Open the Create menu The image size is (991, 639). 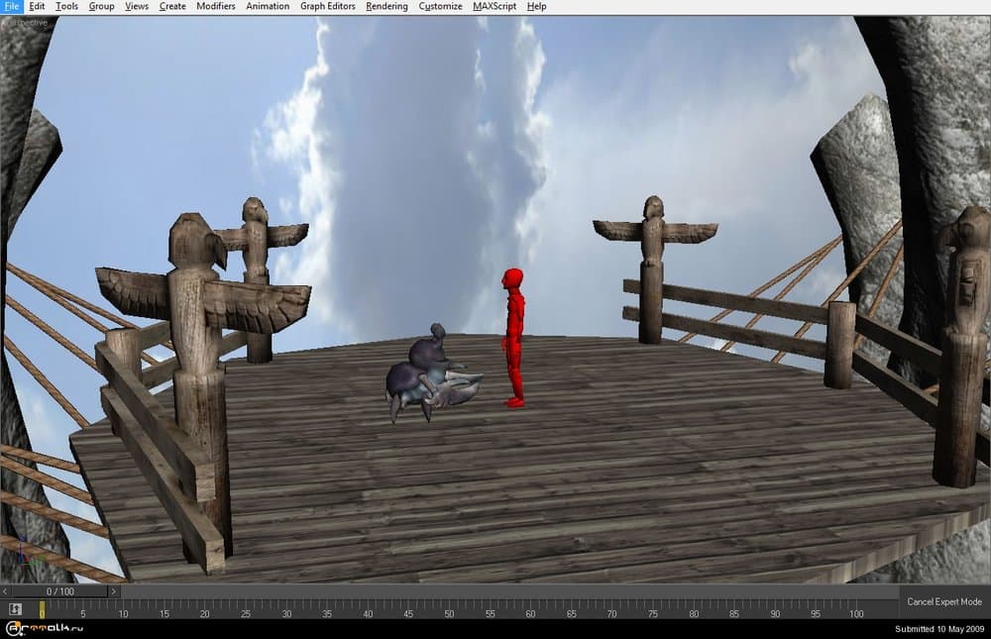click(x=172, y=6)
